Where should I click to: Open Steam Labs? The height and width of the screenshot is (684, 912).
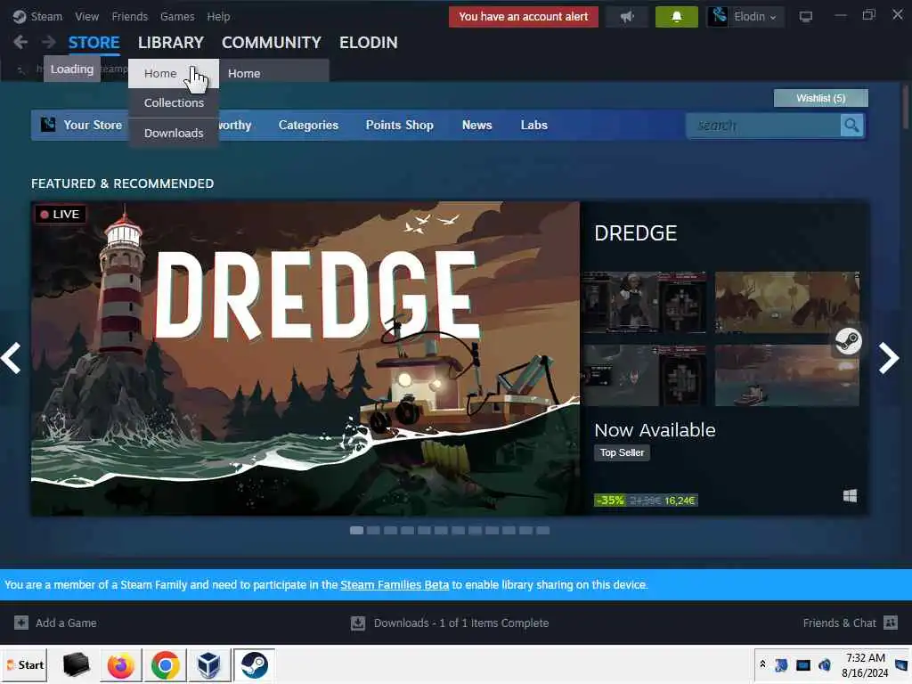[x=534, y=125]
